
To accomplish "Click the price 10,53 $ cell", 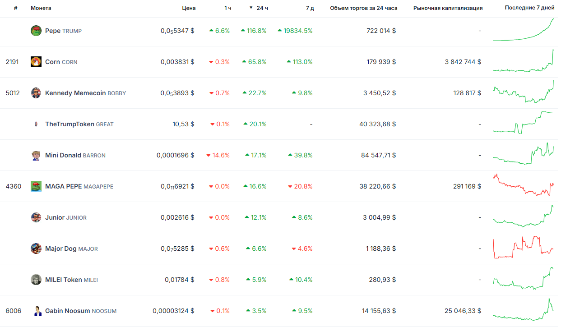I will 183,124.
